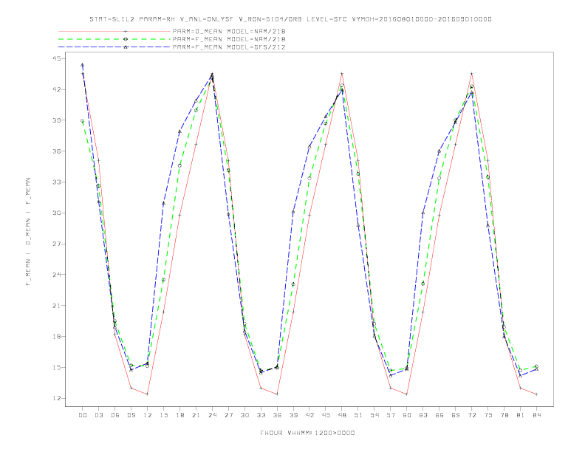This screenshot has width=585, height=452.
Task: Click forecast hour label 24 on horizontal axis
Action: click(212, 415)
